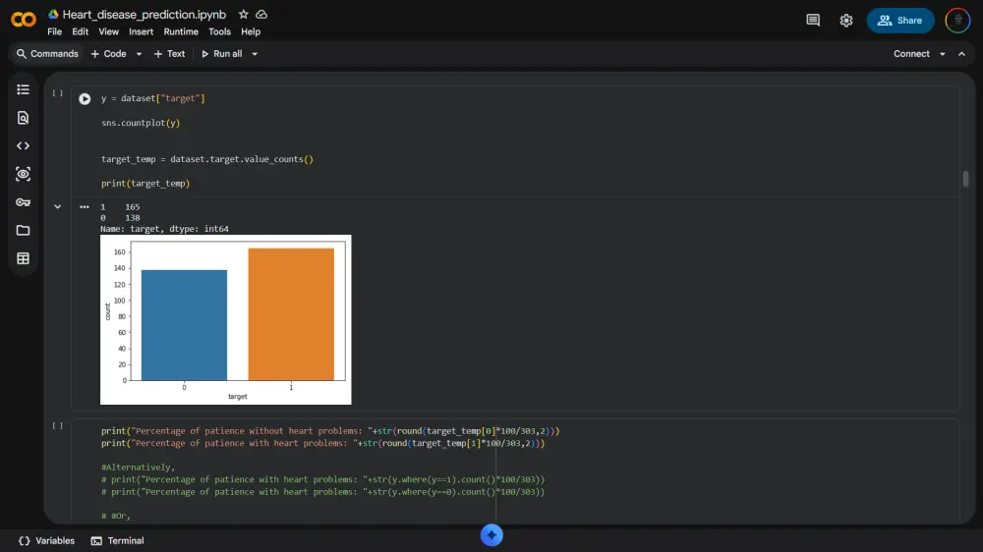The width and height of the screenshot is (983, 552).
Task: Click output text 'Name: target, dtype: int64'
Action: click(x=164, y=229)
